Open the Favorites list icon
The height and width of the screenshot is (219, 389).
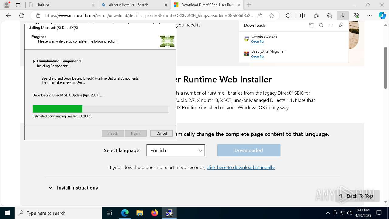pyautogui.click(x=316, y=16)
